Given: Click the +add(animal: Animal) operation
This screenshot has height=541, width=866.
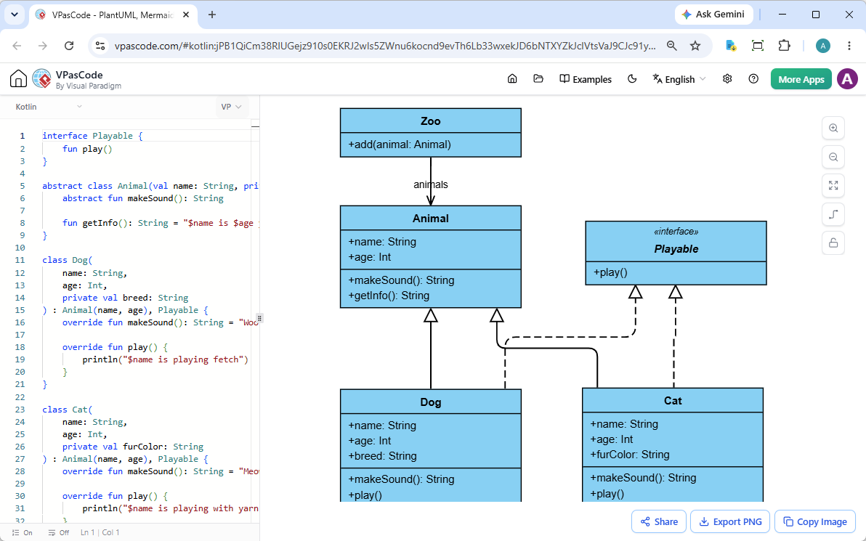Looking at the screenshot, I should point(400,145).
